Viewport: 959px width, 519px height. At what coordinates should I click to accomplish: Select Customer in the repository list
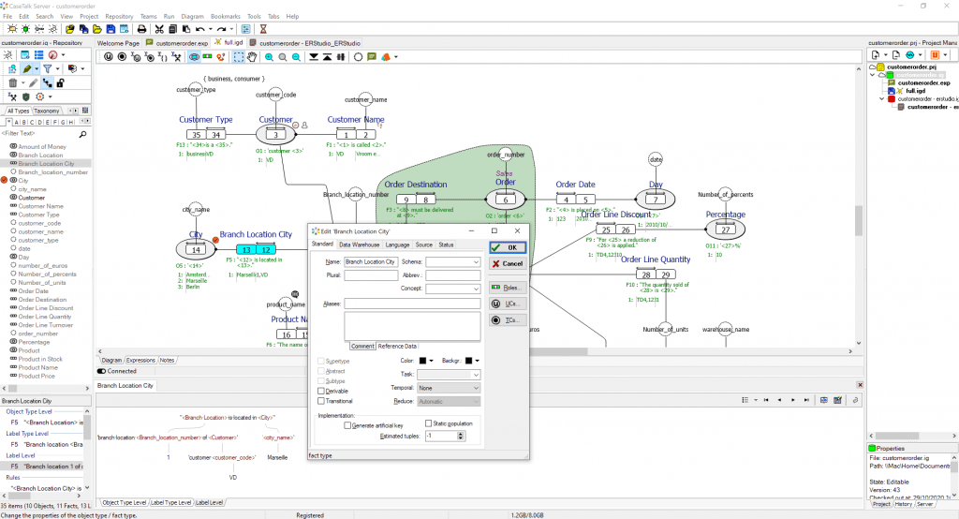tap(31, 198)
